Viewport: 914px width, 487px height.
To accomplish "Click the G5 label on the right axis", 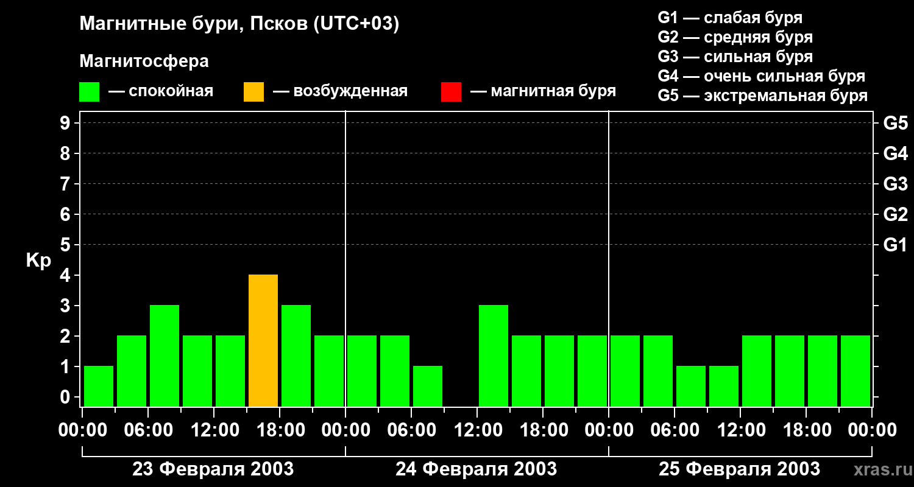I will tap(896, 123).
